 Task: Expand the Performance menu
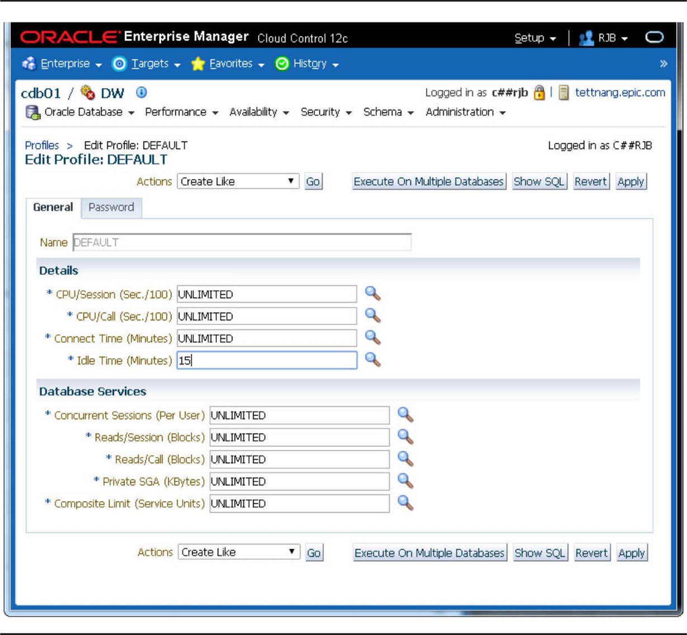pyautogui.click(x=181, y=112)
